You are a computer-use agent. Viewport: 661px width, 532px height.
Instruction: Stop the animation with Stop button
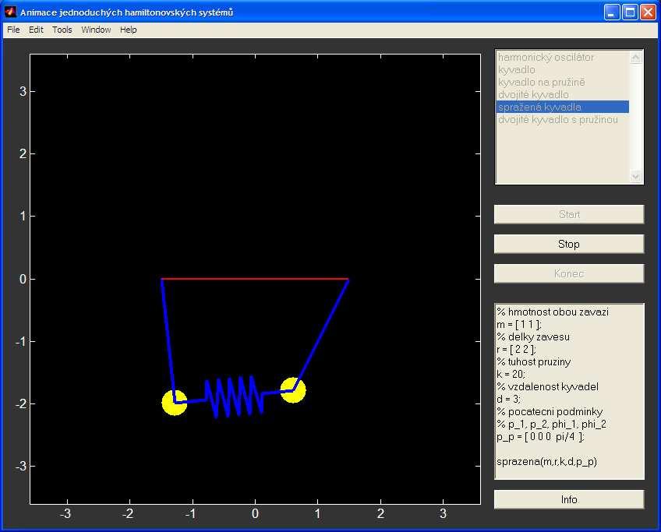(569, 244)
